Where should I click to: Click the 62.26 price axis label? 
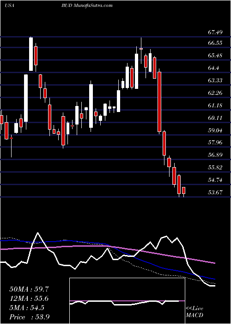[x=215, y=93]
